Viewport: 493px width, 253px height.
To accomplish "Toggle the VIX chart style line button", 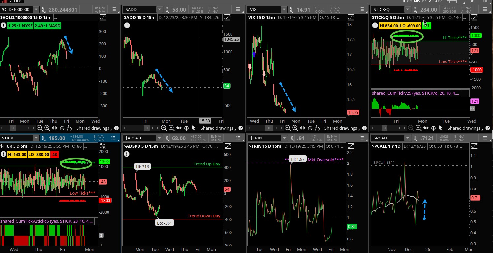I will click(351, 17).
